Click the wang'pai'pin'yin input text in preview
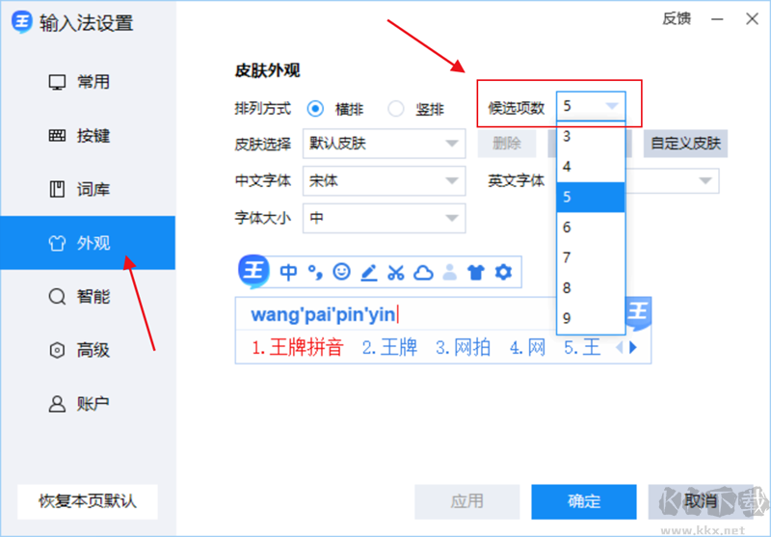 [324, 314]
